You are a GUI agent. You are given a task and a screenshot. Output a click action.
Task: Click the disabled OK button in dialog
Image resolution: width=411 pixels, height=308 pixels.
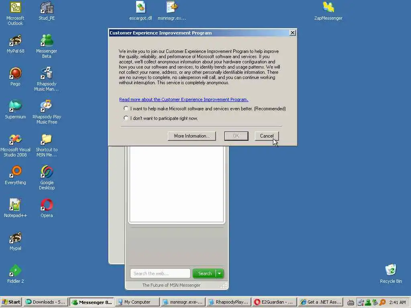(x=236, y=136)
